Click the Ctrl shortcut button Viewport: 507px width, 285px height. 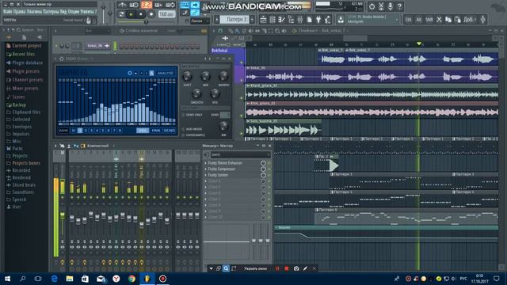pos(409,20)
